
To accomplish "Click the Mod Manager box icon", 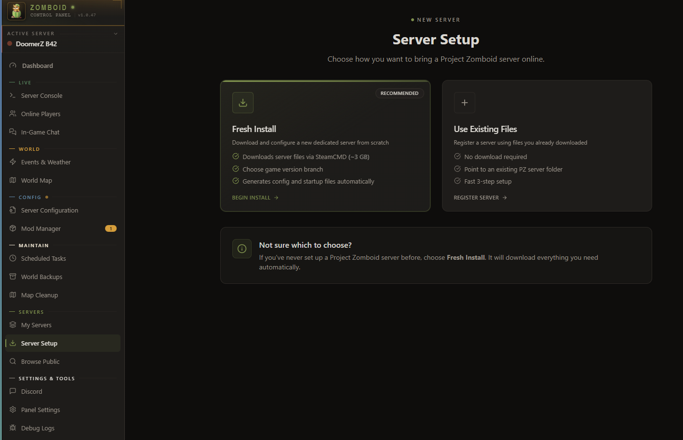I will point(13,228).
